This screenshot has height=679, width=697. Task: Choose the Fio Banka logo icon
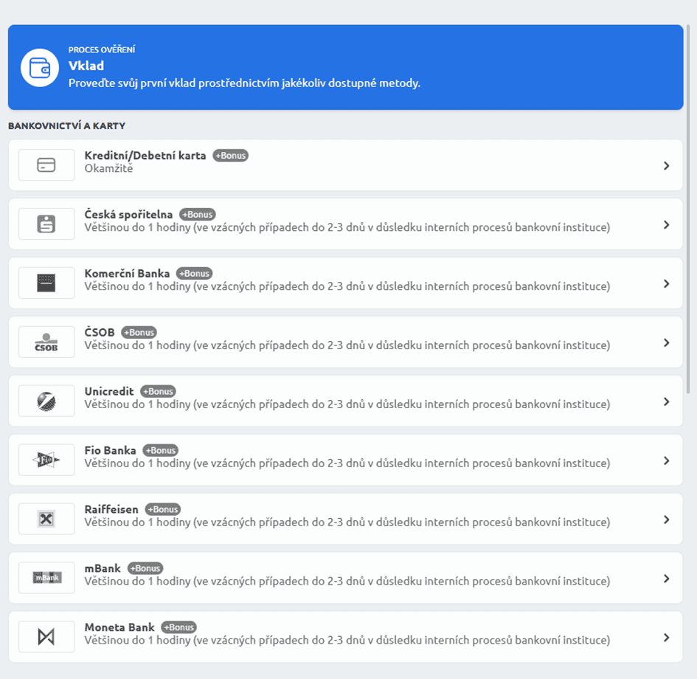pos(46,460)
